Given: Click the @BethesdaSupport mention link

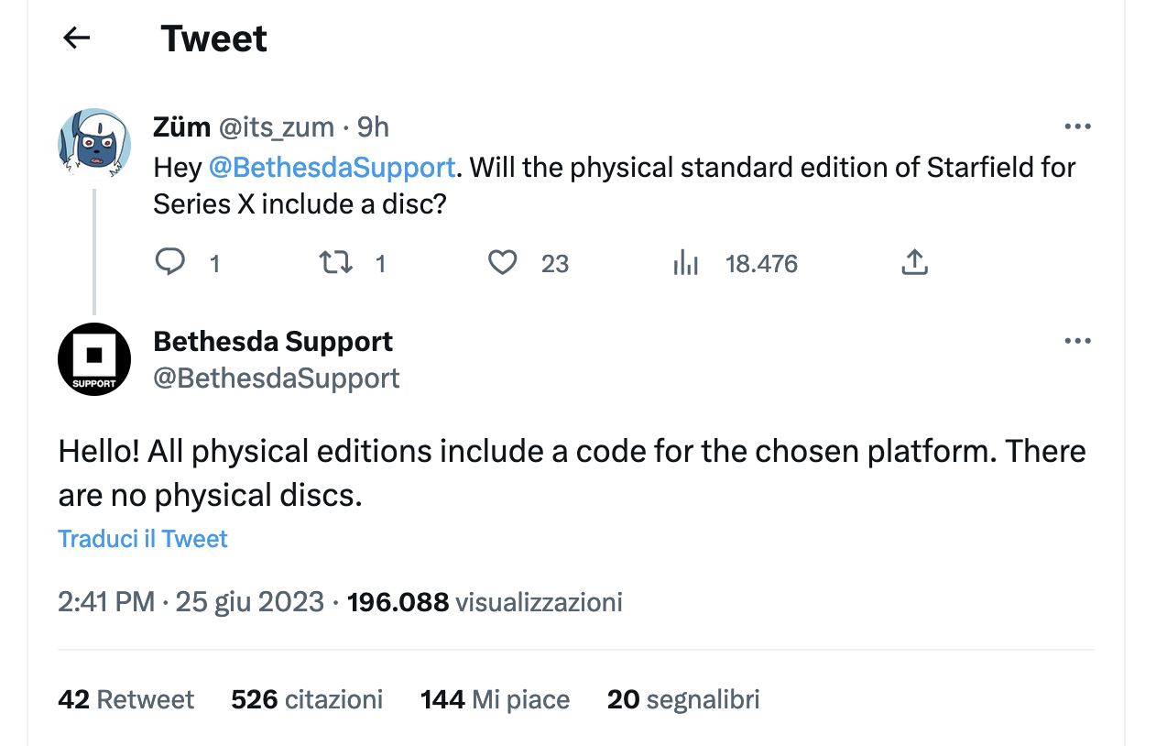Looking at the screenshot, I should [332, 168].
